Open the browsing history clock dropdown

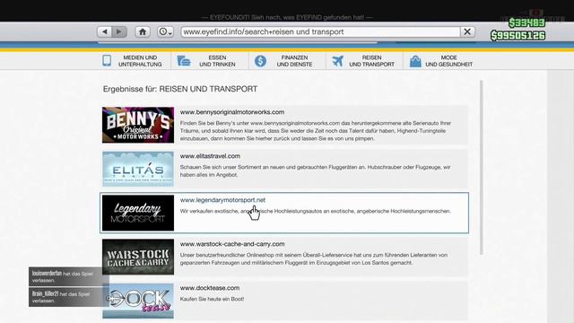[x=165, y=32]
